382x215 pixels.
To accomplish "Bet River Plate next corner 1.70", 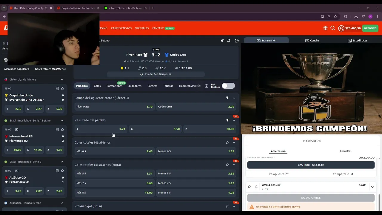I will pyautogui.click(x=114, y=107).
